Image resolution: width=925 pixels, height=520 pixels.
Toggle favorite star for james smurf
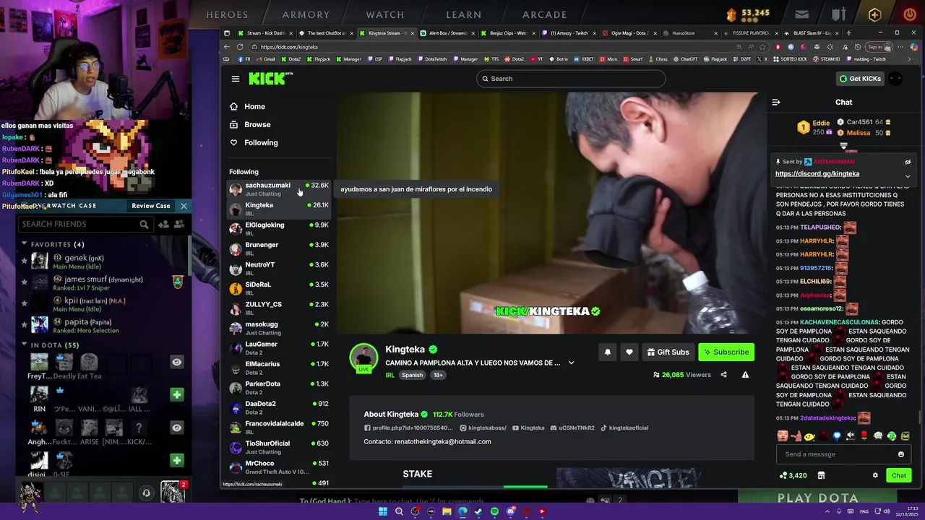(24, 282)
